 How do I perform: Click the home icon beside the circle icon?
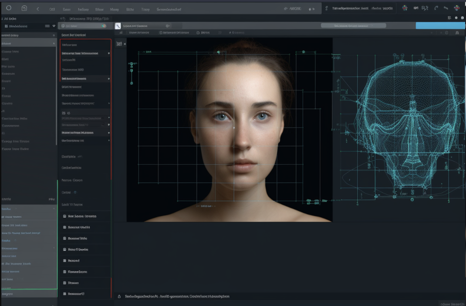coord(24,8)
